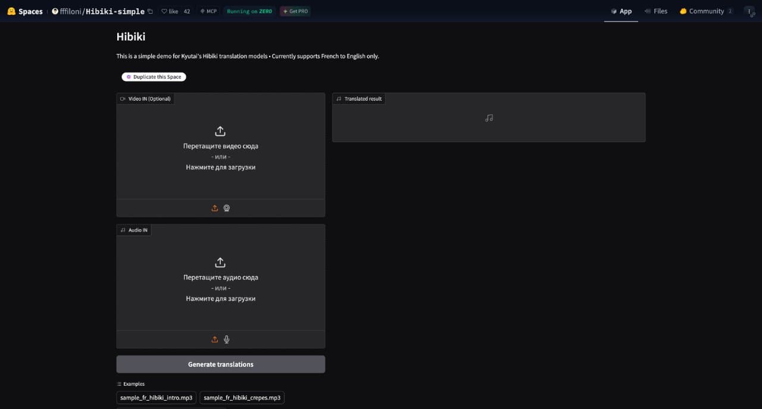Click "Перетащите аудио сюда" text
Viewport: 762px width, 409px height.
pyautogui.click(x=221, y=277)
